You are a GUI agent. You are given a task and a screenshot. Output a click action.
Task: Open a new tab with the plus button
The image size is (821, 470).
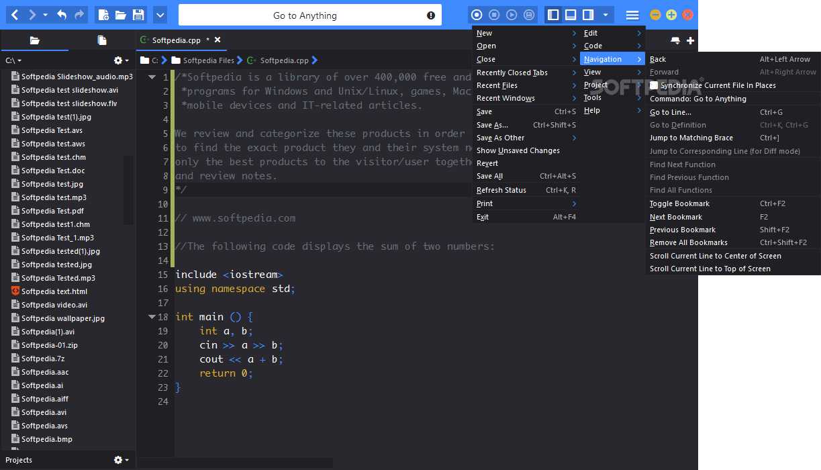(692, 40)
